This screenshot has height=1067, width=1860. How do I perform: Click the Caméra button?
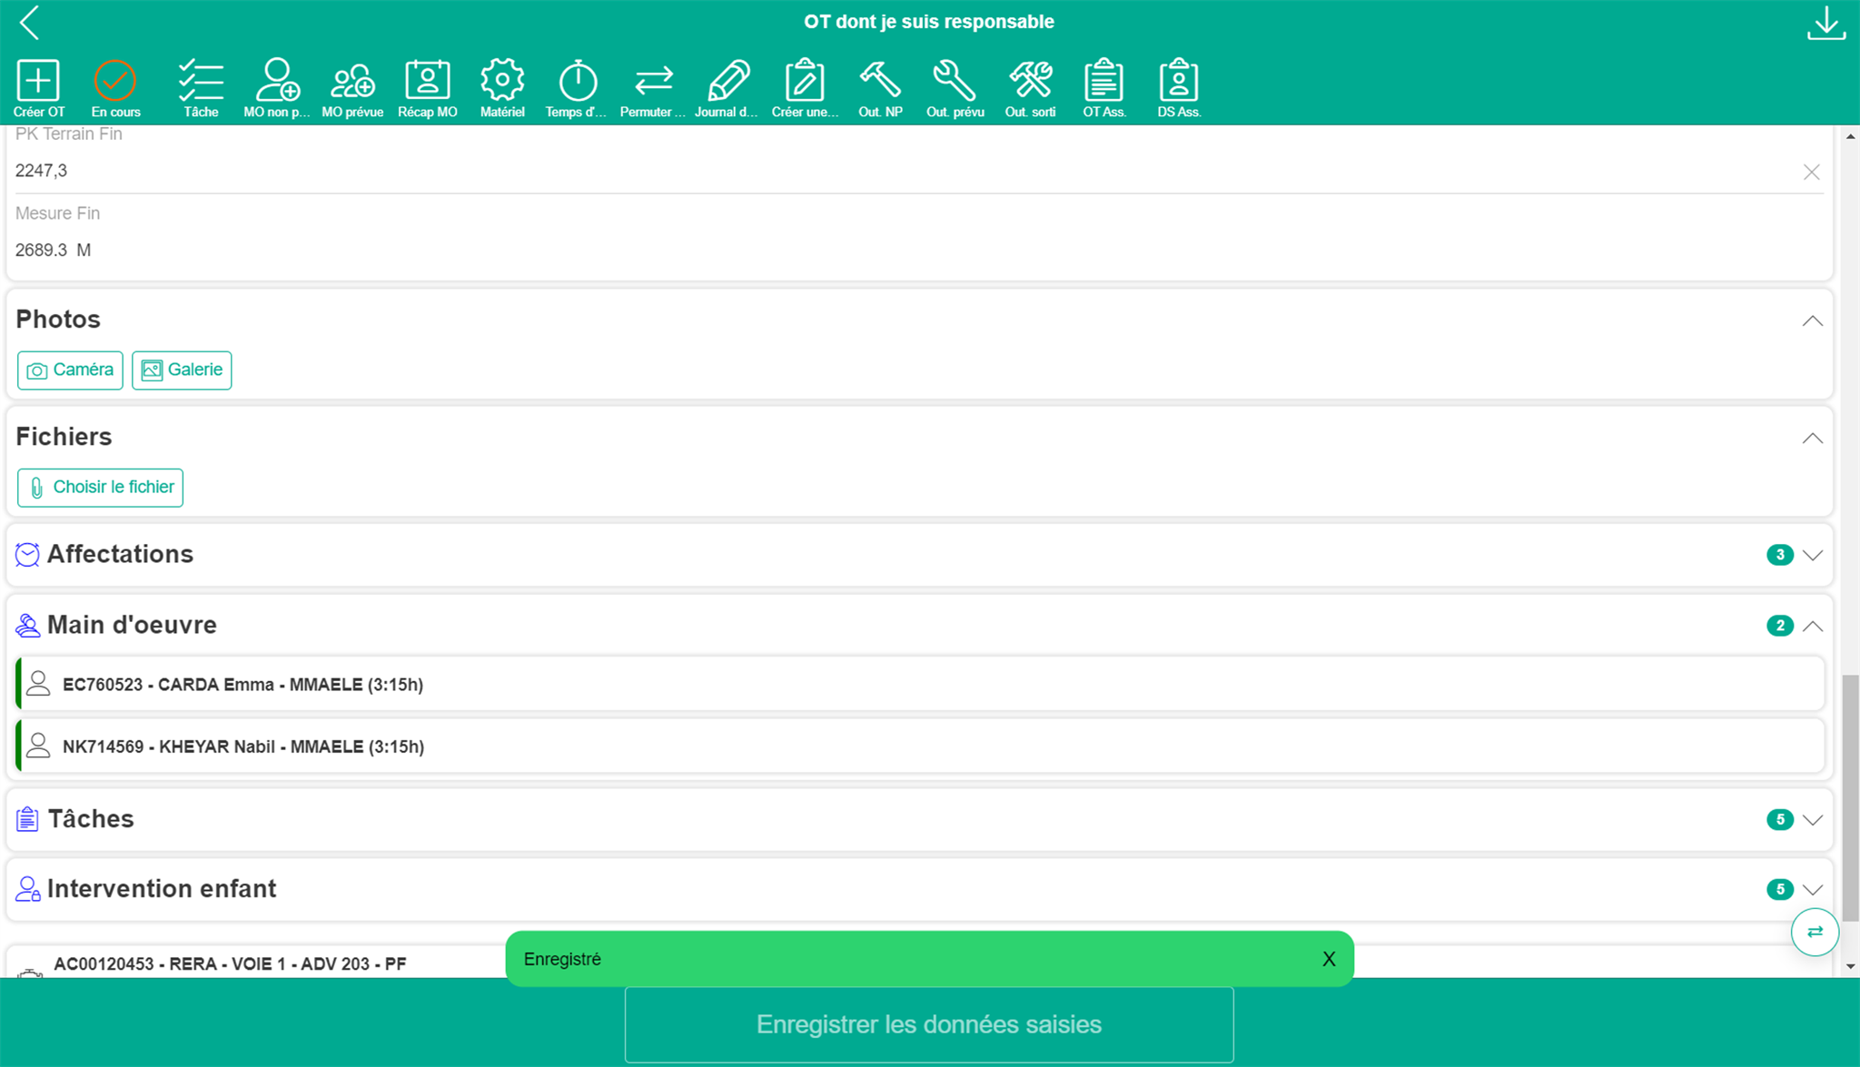tap(70, 370)
